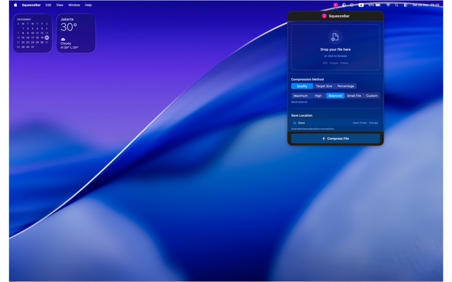Open the Wi-Fi status menu
The width and height of the screenshot is (452, 282).
pyautogui.click(x=388, y=5)
